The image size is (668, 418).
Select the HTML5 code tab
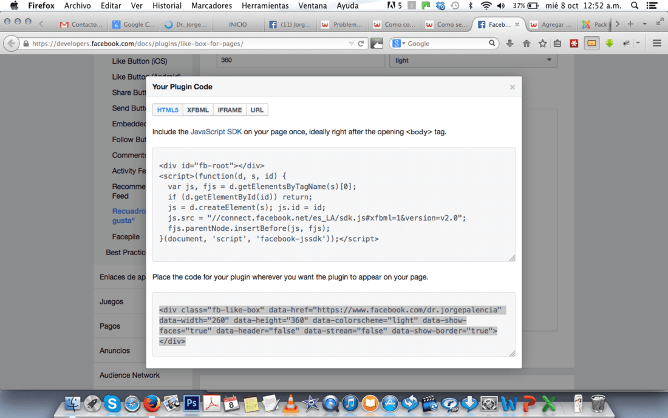[x=168, y=110]
